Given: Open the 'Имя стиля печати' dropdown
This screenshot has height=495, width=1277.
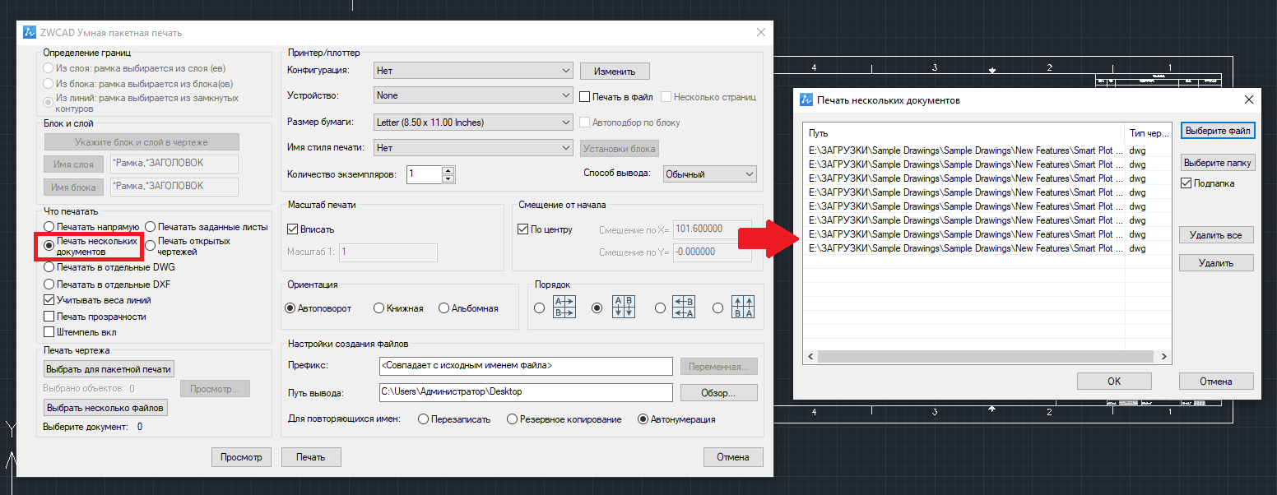Looking at the screenshot, I should coord(473,149).
